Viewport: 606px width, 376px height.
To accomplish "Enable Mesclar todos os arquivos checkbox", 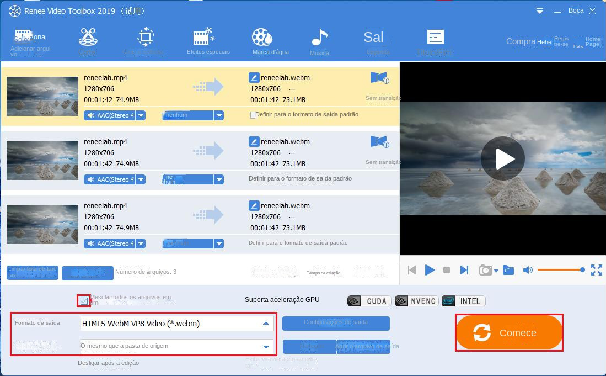I will (x=84, y=301).
